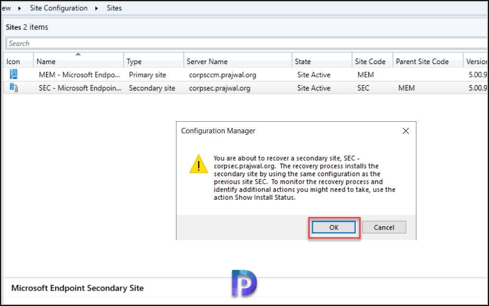Click the Sites 2 items heading
Viewport: 489px width, 306px height.
tap(27, 27)
